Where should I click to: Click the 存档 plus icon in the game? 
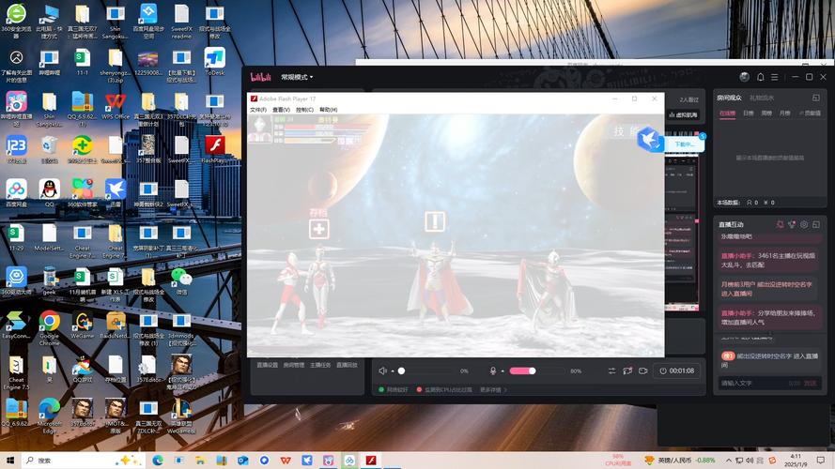319,229
